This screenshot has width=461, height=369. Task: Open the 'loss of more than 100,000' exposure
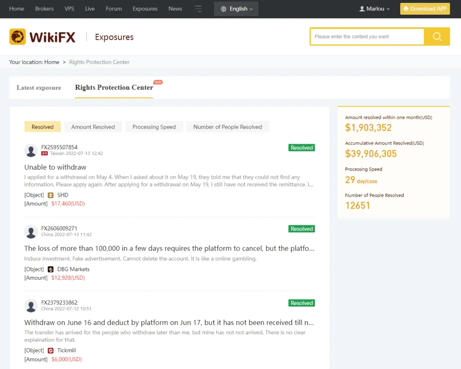click(x=169, y=248)
